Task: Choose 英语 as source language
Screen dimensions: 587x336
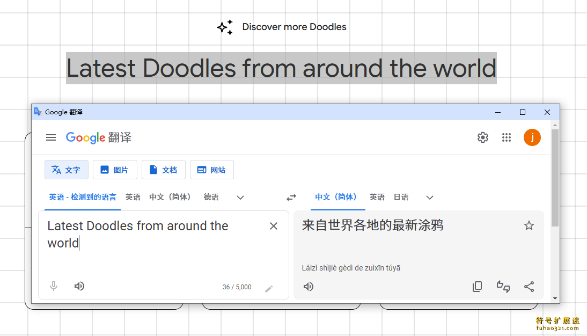Action: pos(133,197)
